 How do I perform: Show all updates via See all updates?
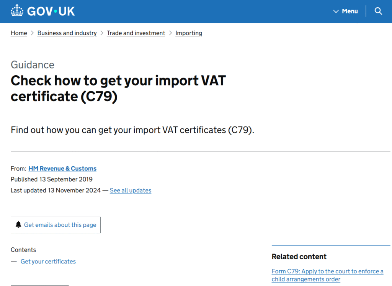click(131, 190)
